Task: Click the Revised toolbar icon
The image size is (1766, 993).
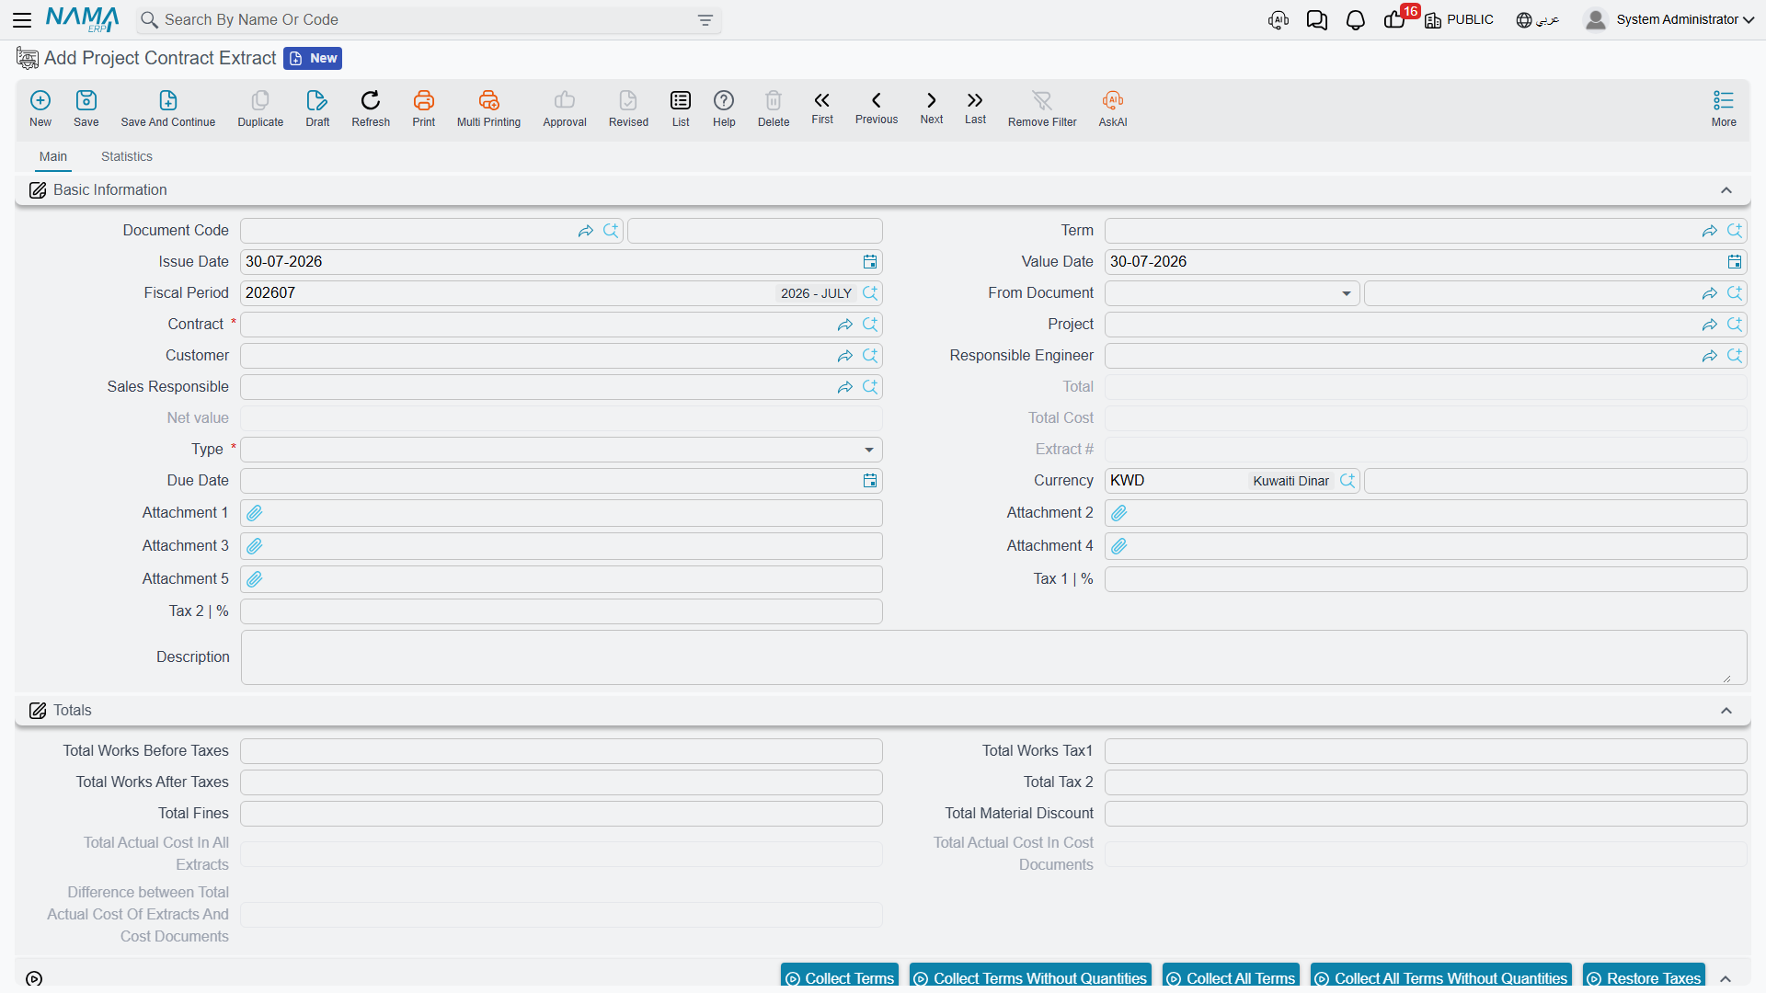Action: pos(628,108)
